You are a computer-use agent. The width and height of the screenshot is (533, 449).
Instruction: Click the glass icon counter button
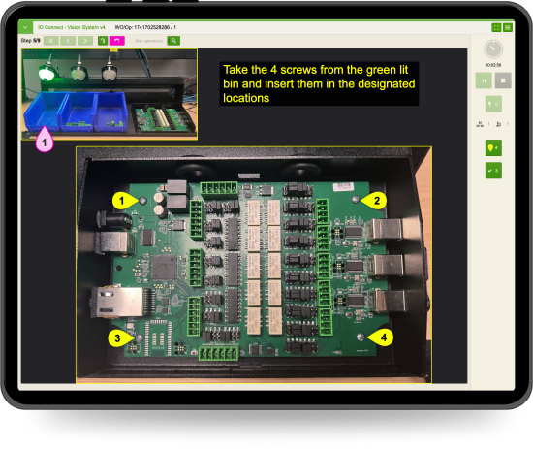[493, 104]
